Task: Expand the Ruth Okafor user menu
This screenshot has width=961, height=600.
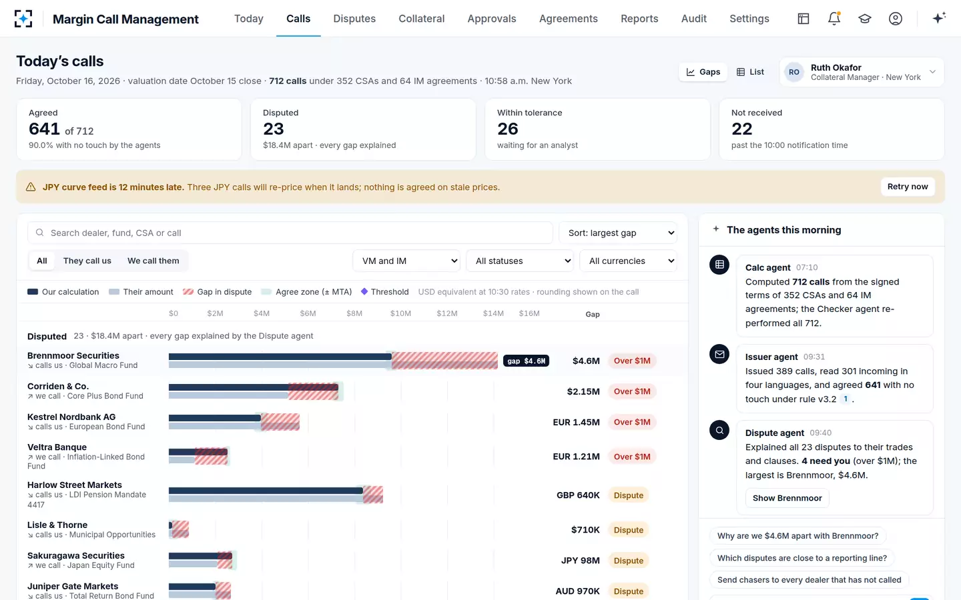Action: 862,72
